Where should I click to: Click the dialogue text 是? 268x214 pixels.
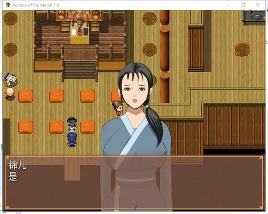[x=13, y=177]
